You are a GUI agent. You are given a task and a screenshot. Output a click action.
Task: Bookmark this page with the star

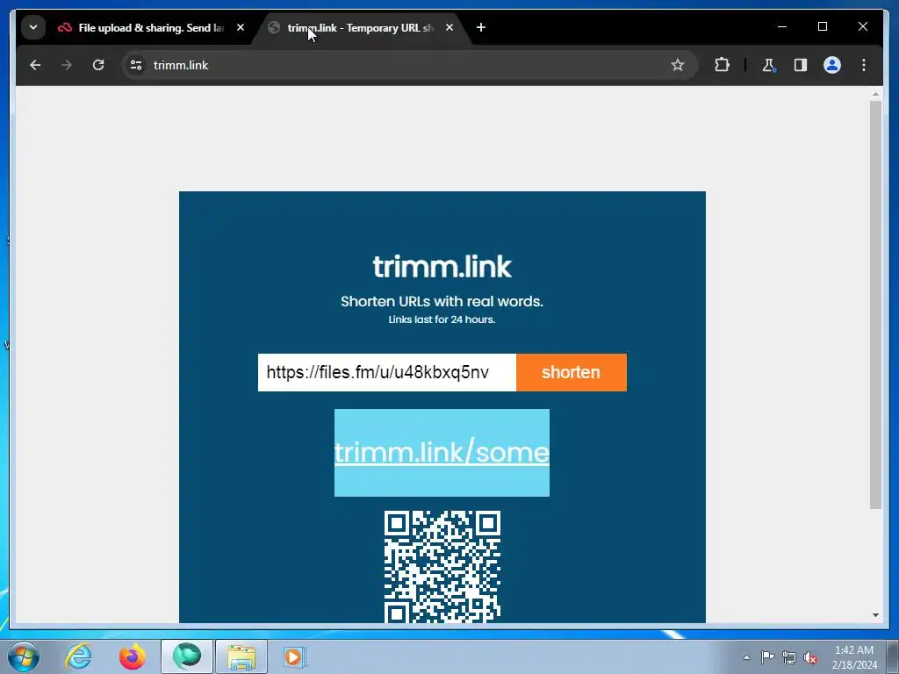click(x=678, y=65)
